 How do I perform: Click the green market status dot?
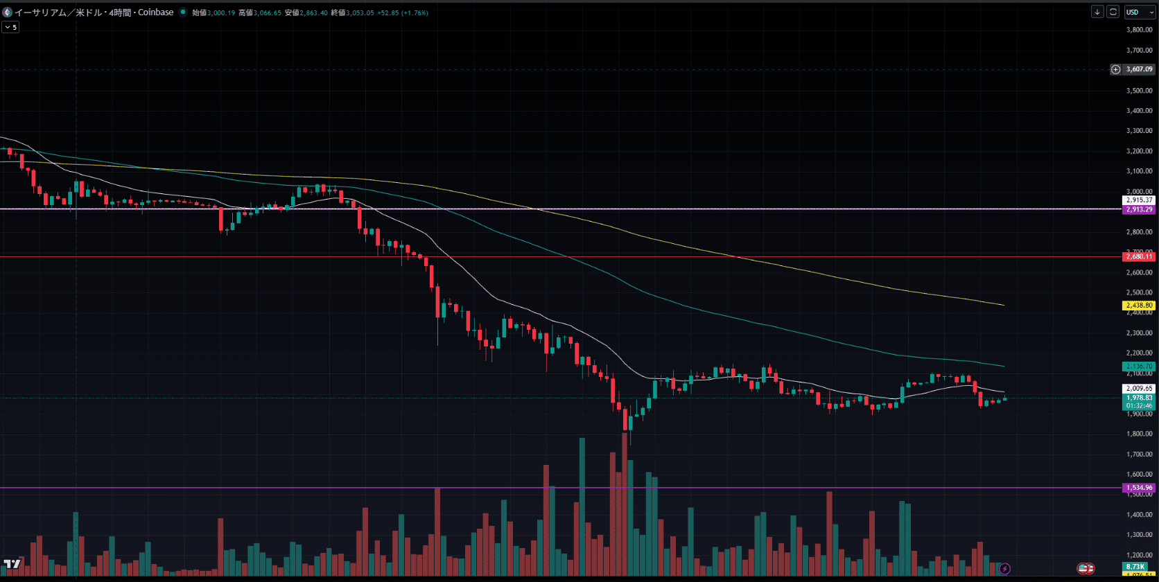pos(183,12)
